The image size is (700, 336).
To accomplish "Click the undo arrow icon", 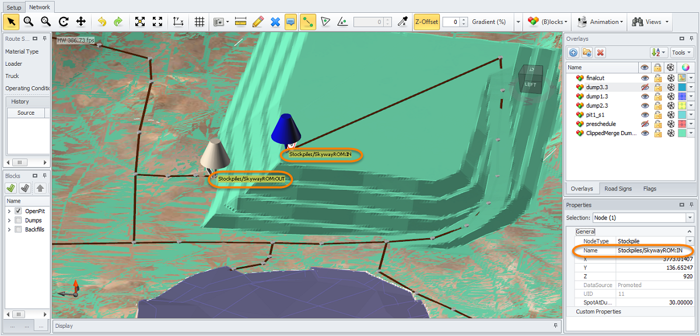I will tap(102, 22).
